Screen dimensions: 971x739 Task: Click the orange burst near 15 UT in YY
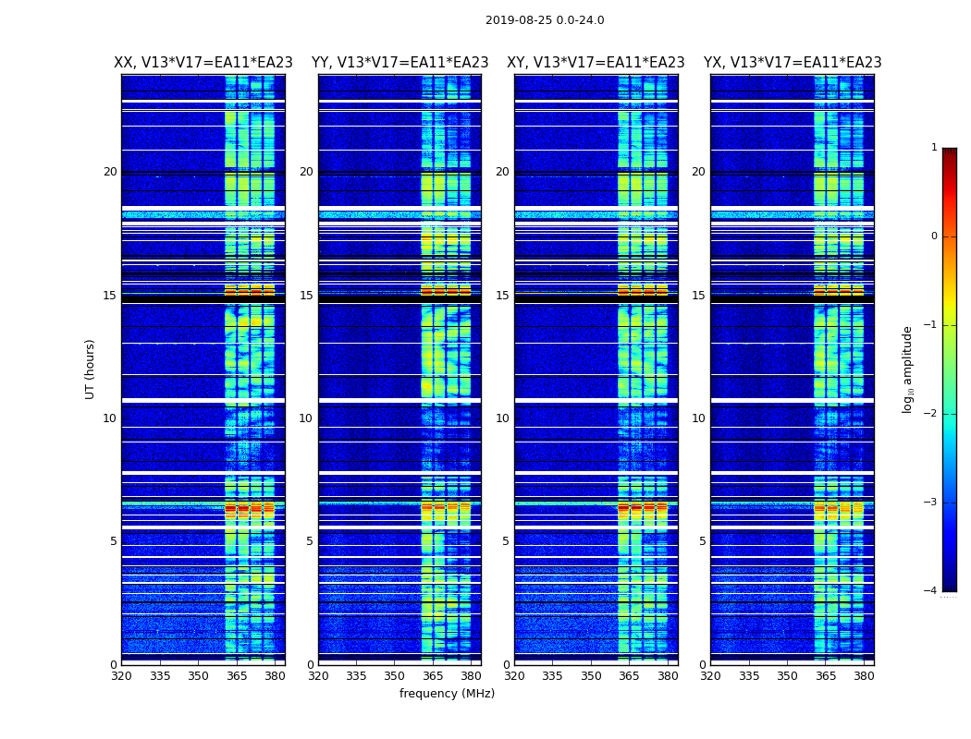click(446, 290)
